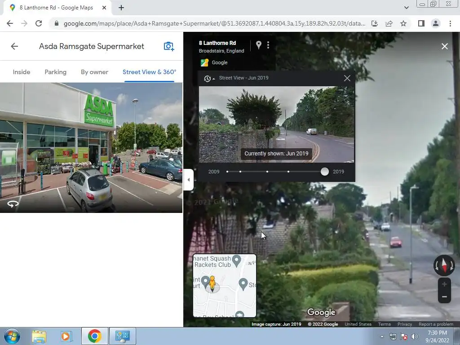Image resolution: width=460 pixels, height=345 pixels.
Task: Close the 8 Lanthorne Rd tab
Action: point(104,8)
